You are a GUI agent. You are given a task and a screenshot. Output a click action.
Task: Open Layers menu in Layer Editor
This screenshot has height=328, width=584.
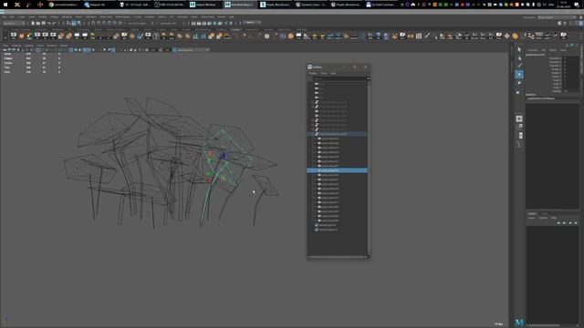point(531,218)
